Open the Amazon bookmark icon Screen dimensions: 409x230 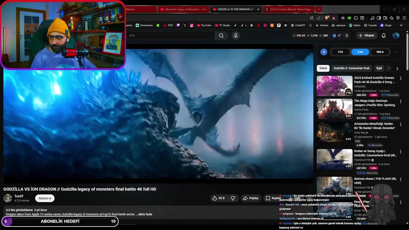[279, 25]
